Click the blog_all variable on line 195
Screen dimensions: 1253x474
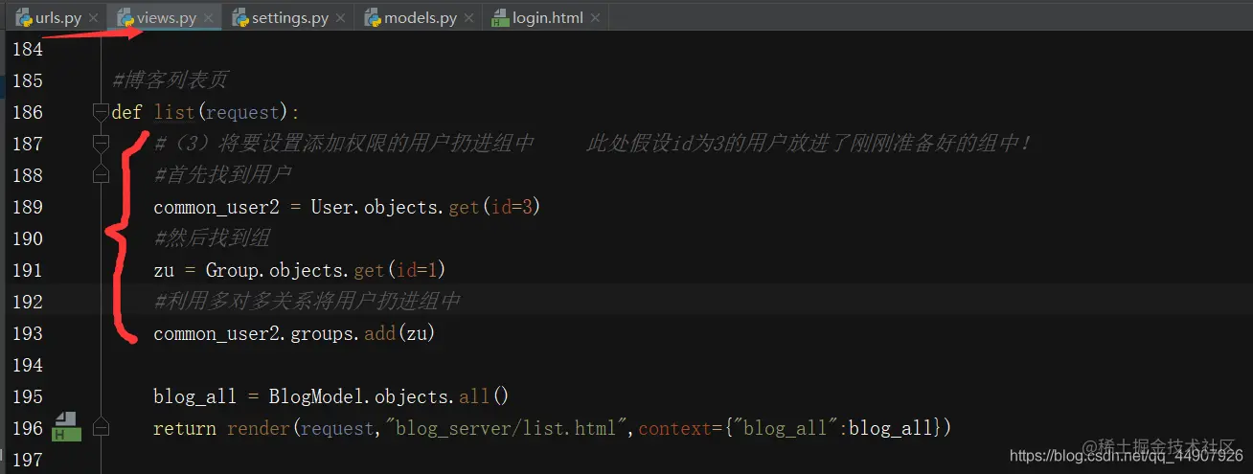coord(195,396)
